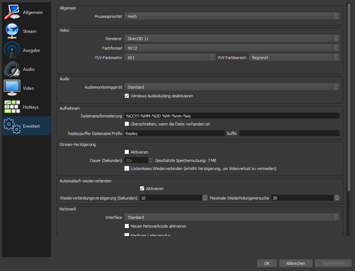Enable the Stream-Verzögerung Aktivieren checkbox
The image size is (355, 271).
127,152
